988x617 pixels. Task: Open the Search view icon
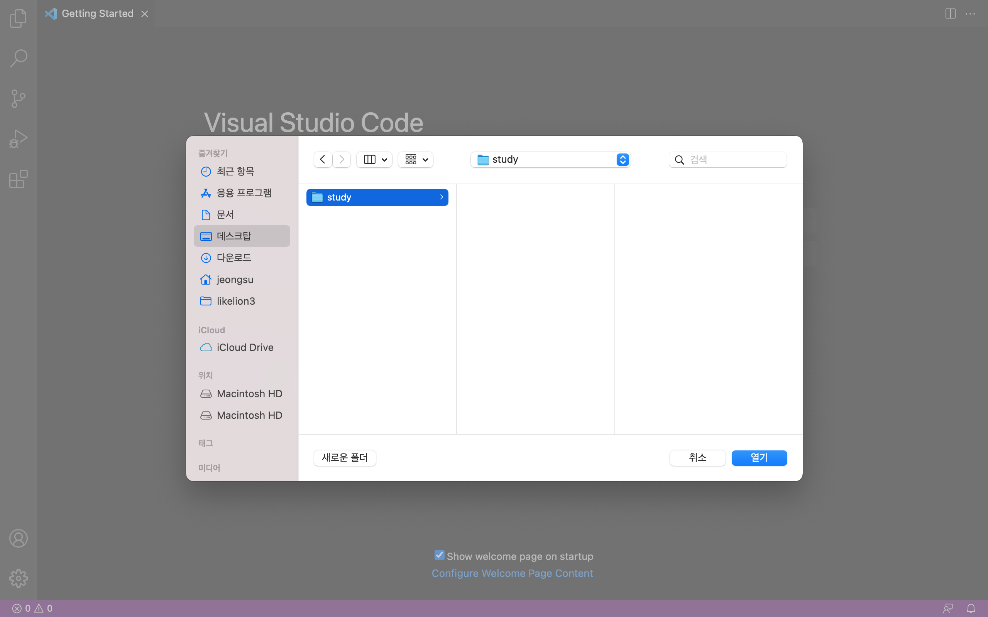(x=19, y=58)
